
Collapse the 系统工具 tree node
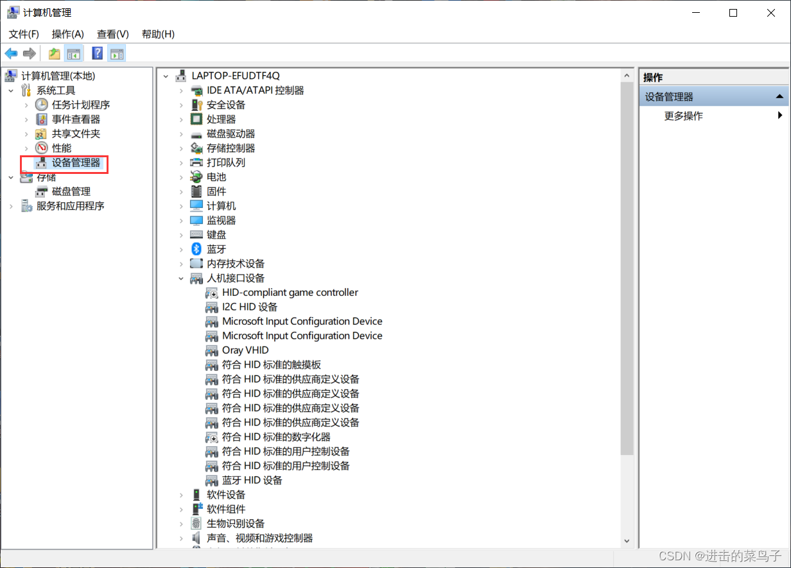[x=11, y=90]
